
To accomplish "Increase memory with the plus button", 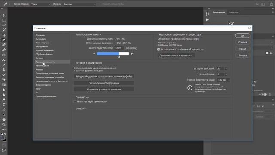I will point(132,53).
